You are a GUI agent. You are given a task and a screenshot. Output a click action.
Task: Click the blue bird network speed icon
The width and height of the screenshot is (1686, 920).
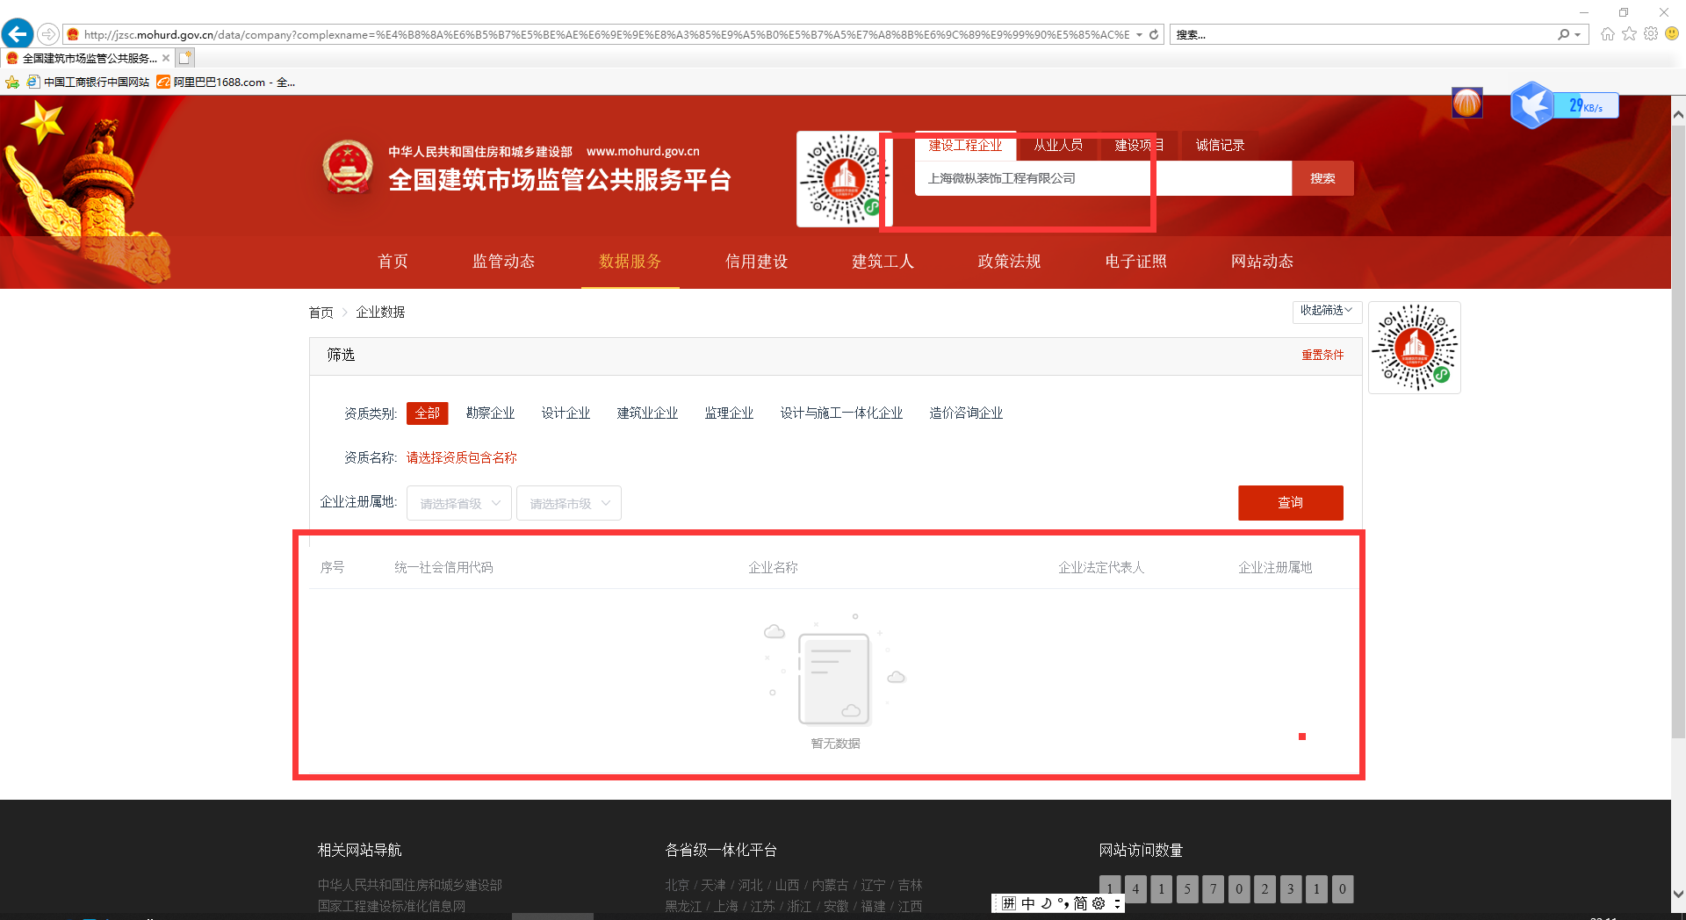coord(1532,105)
